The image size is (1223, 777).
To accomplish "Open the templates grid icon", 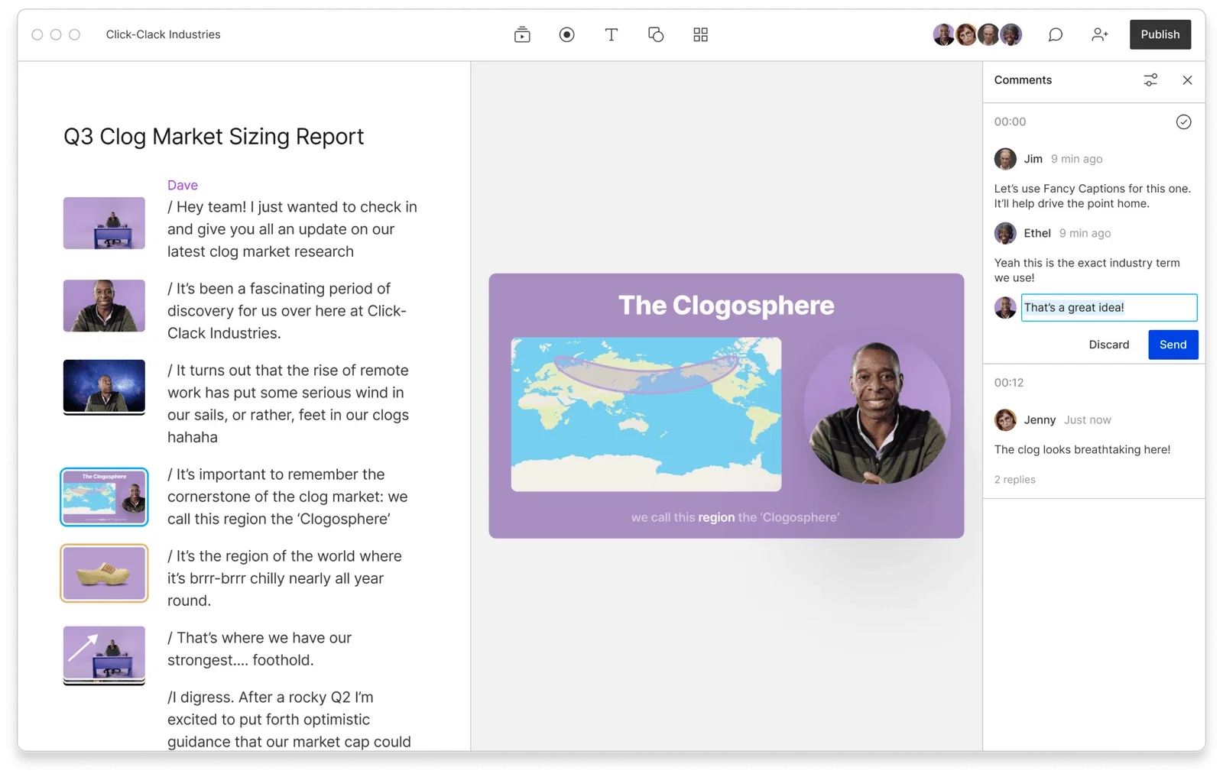I will tap(700, 34).
